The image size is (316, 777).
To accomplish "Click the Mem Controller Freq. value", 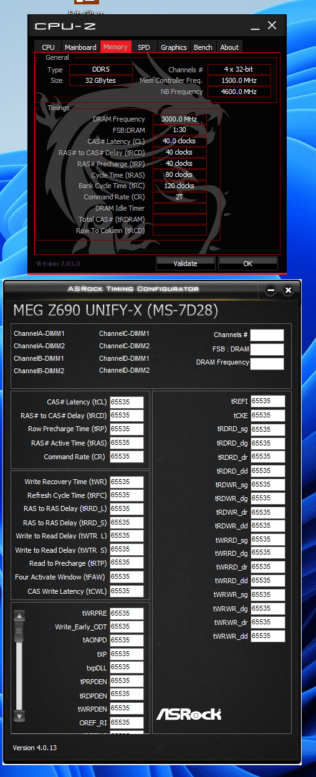I will tap(239, 81).
